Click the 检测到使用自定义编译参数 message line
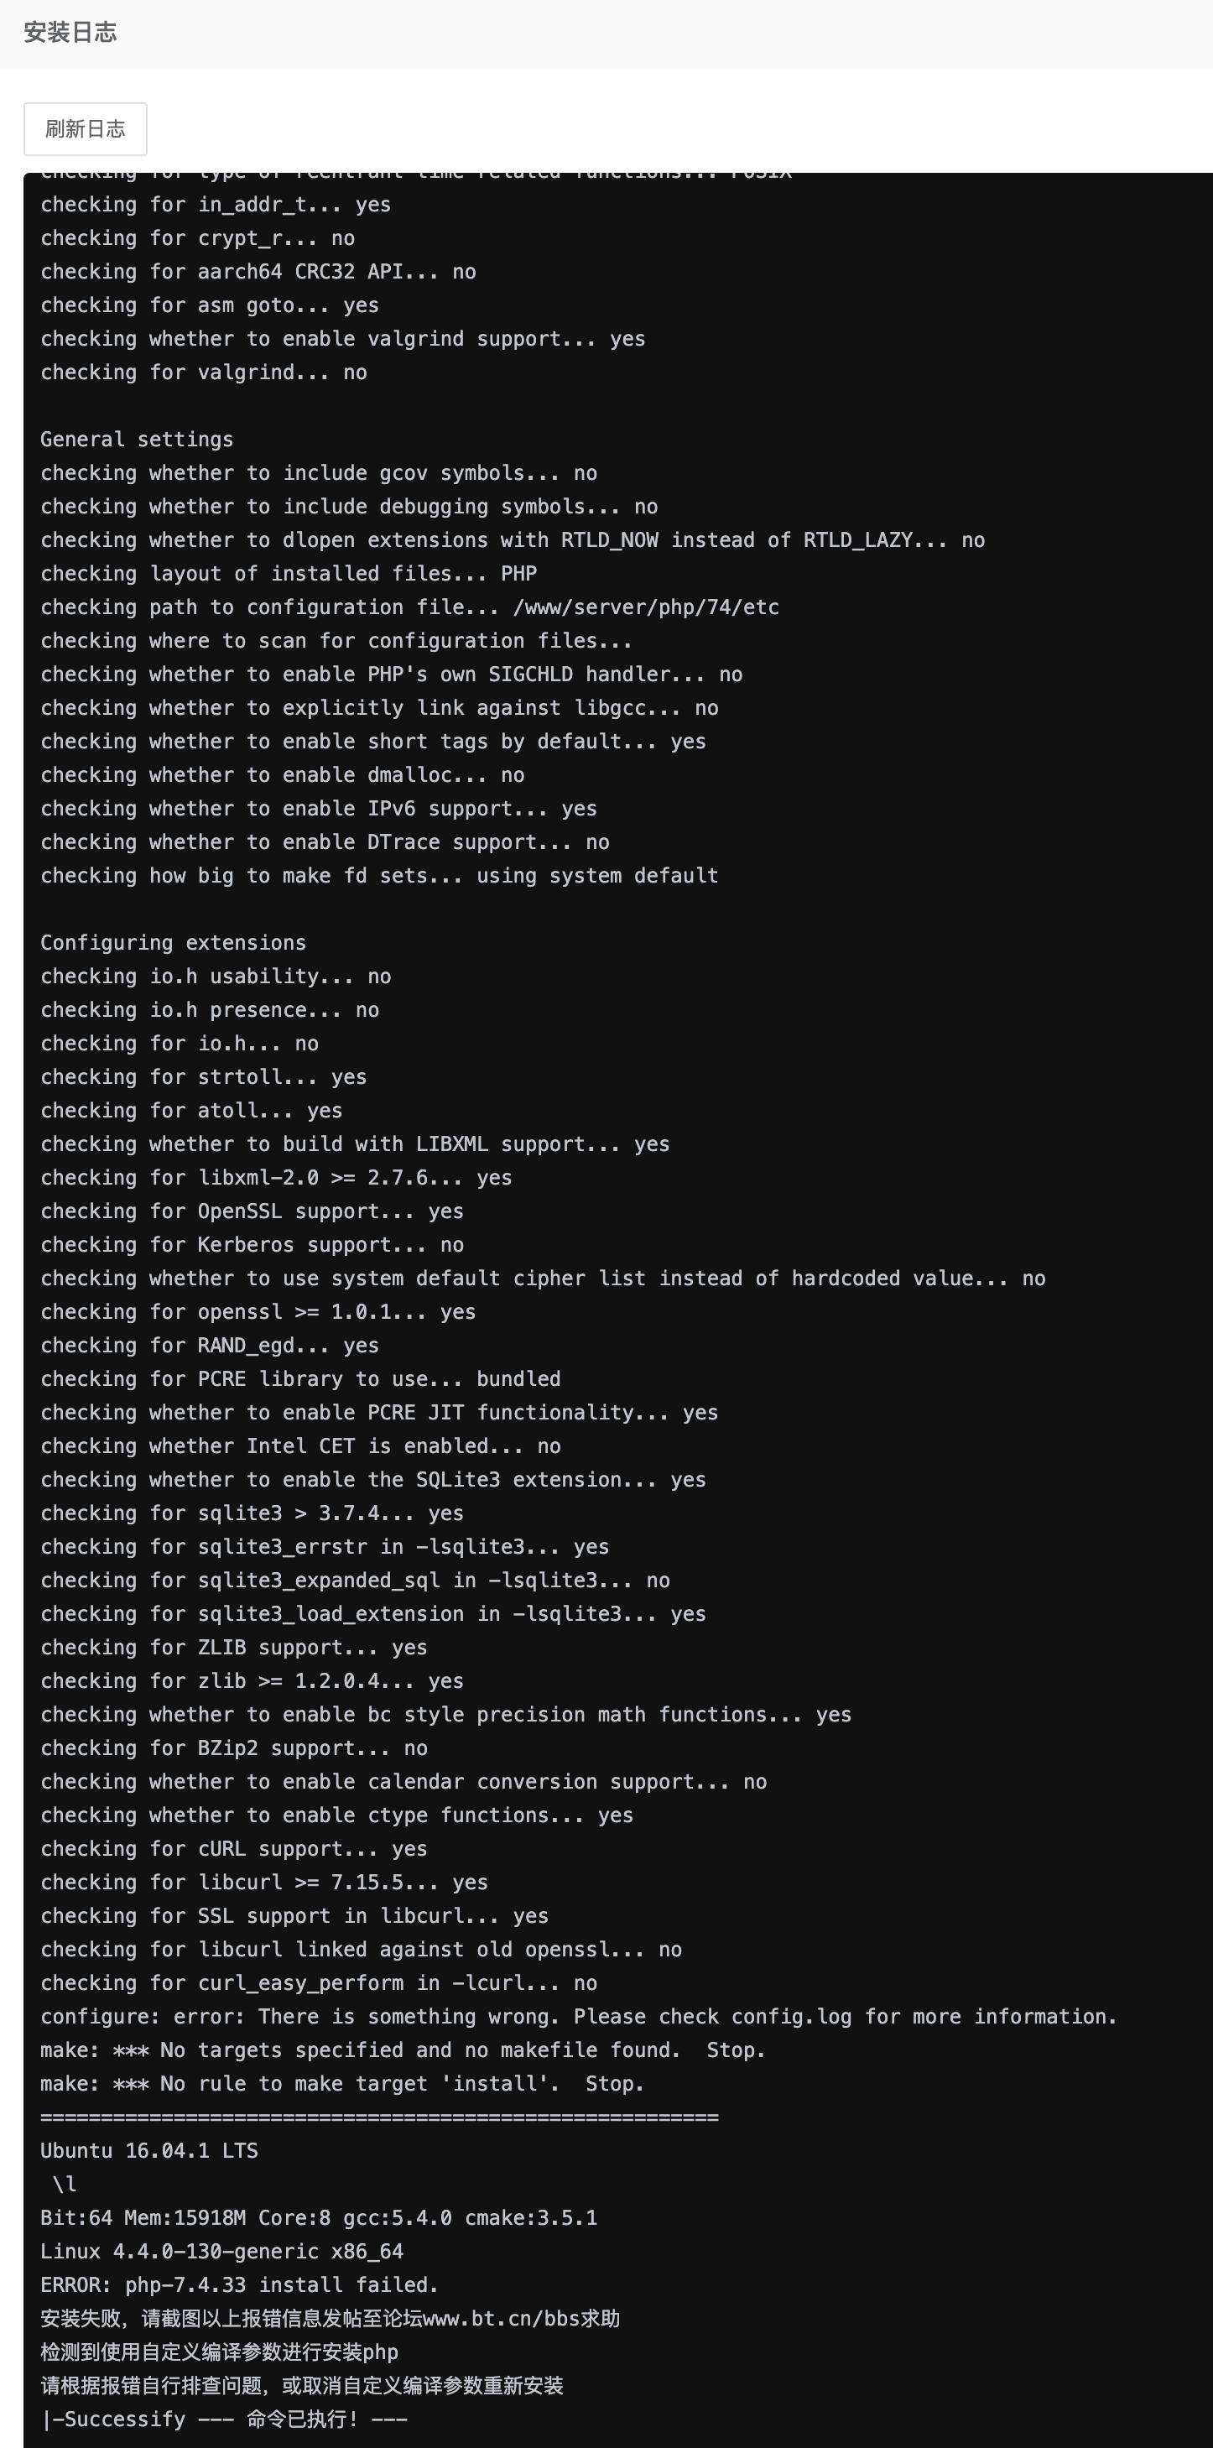The height and width of the screenshot is (2448, 1213). coord(220,2352)
